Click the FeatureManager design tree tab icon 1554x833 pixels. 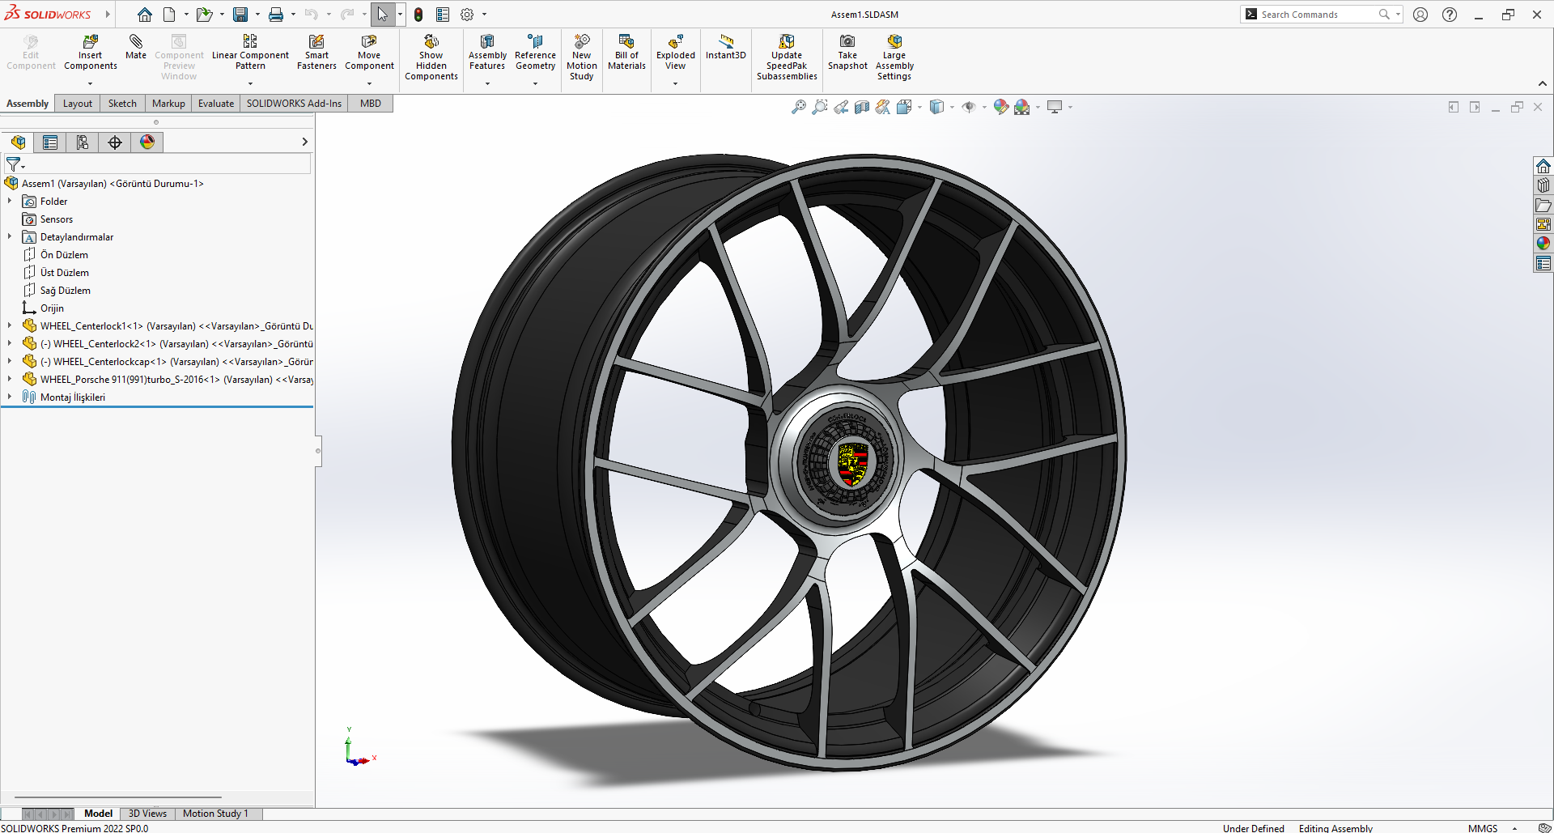click(18, 142)
